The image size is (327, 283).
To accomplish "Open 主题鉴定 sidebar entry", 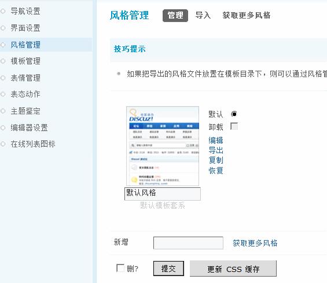I will tap(25, 111).
